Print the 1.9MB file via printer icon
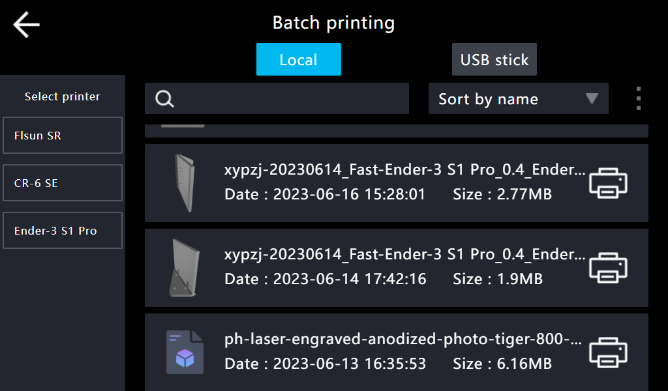Screen dimensions: 668x391 pyautogui.click(x=608, y=268)
